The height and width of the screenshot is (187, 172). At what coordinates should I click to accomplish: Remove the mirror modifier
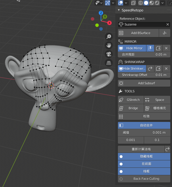[x=166, y=48]
